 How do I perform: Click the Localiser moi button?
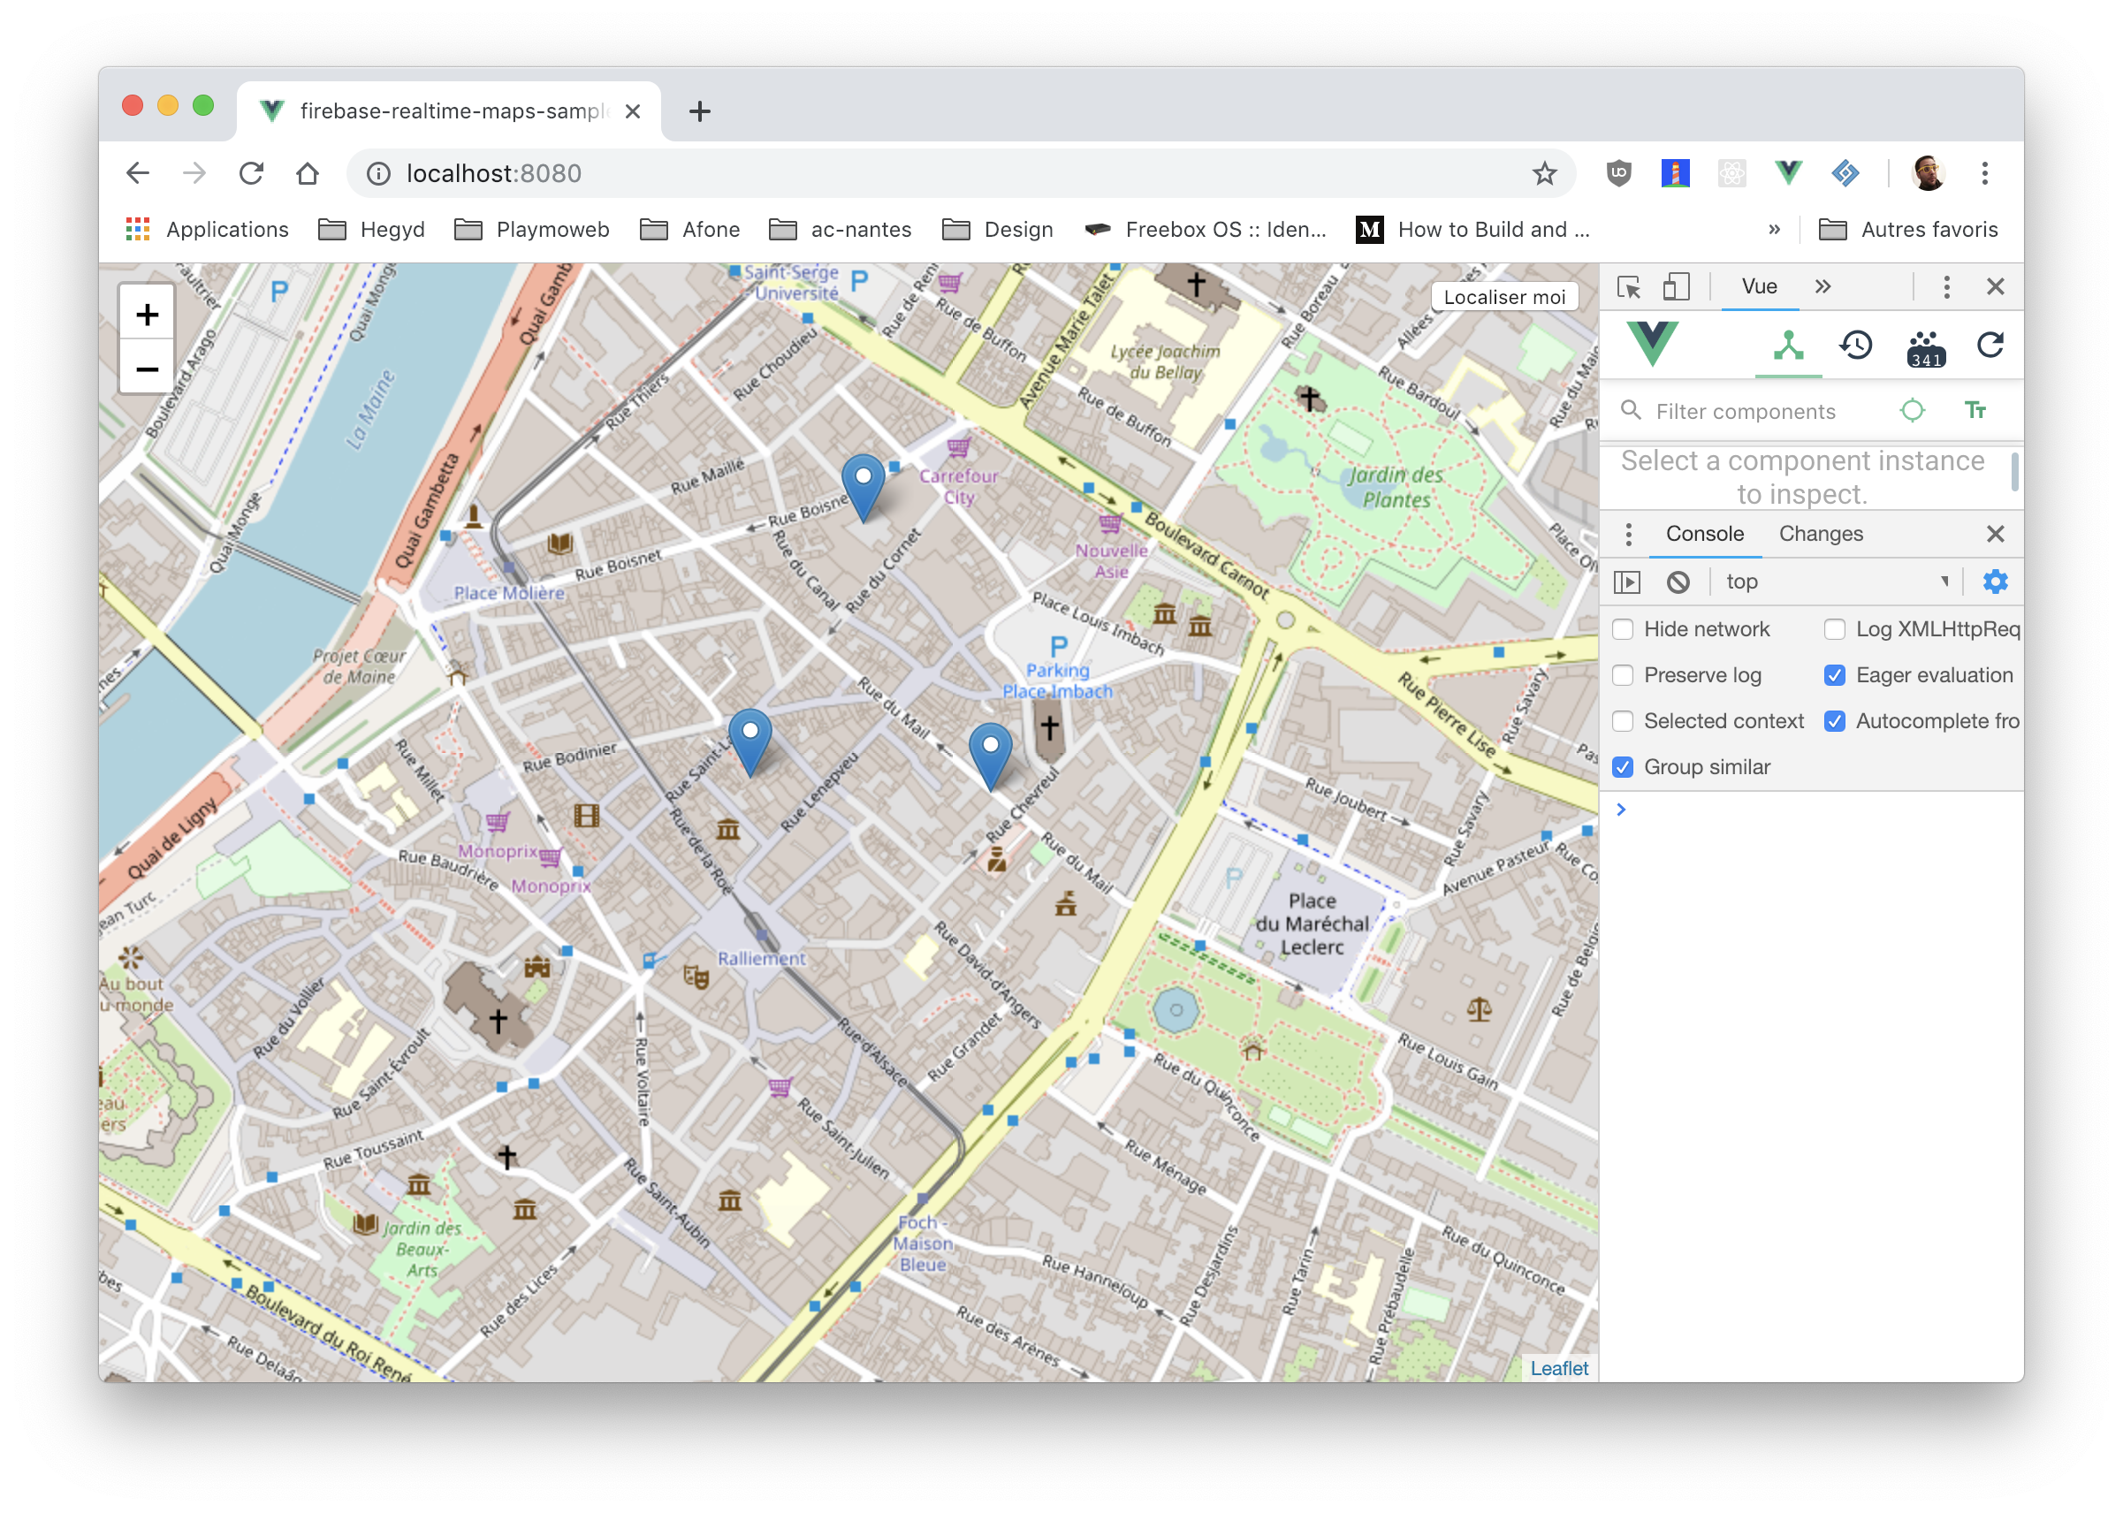1503,297
